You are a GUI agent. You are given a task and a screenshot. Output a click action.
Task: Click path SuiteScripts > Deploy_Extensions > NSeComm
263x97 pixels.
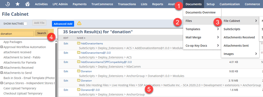pyautogui.click(x=110, y=67)
